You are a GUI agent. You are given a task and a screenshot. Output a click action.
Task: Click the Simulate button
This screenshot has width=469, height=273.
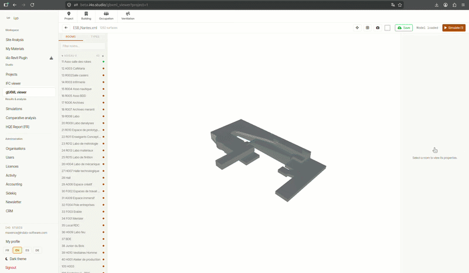(x=454, y=28)
